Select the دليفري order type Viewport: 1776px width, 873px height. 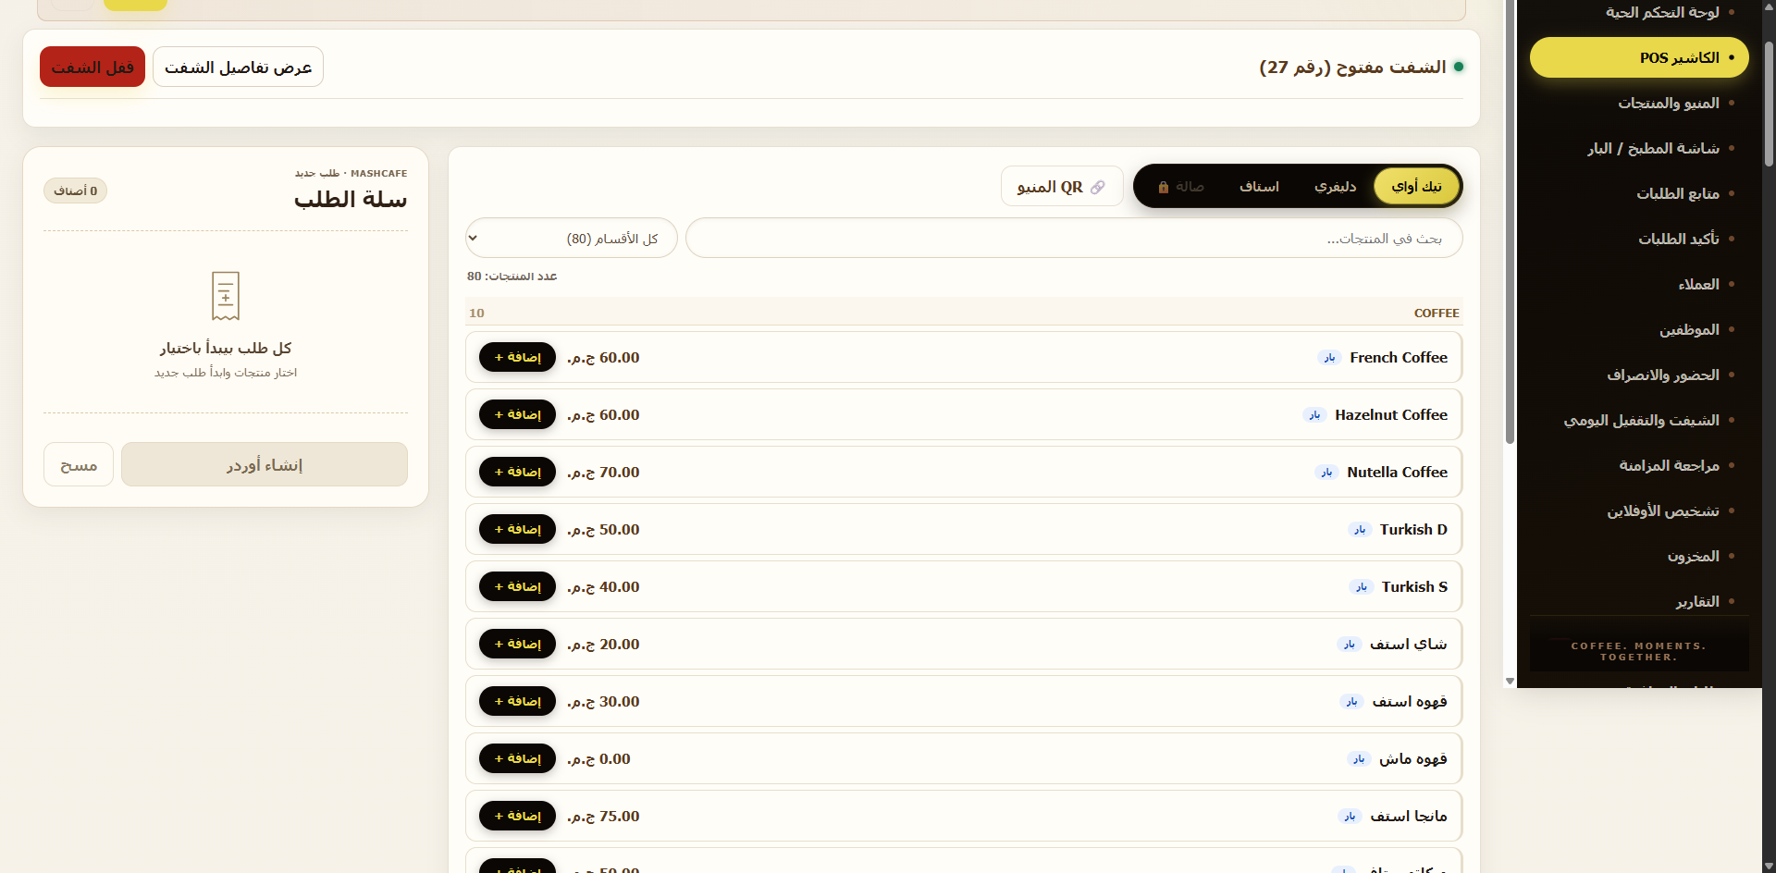(1336, 186)
